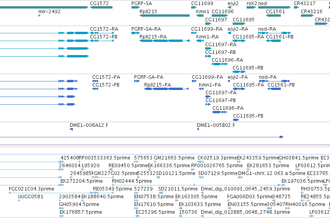
Task: Select the CG11695 gene label
Action: tap(244, 19)
